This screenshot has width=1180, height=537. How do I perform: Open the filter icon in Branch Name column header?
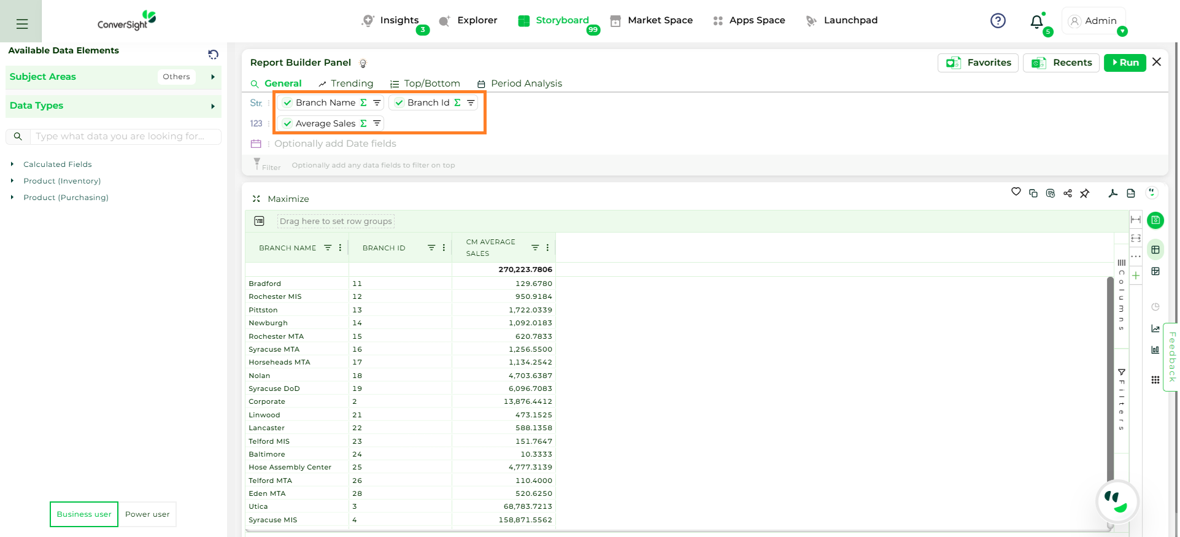point(328,248)
